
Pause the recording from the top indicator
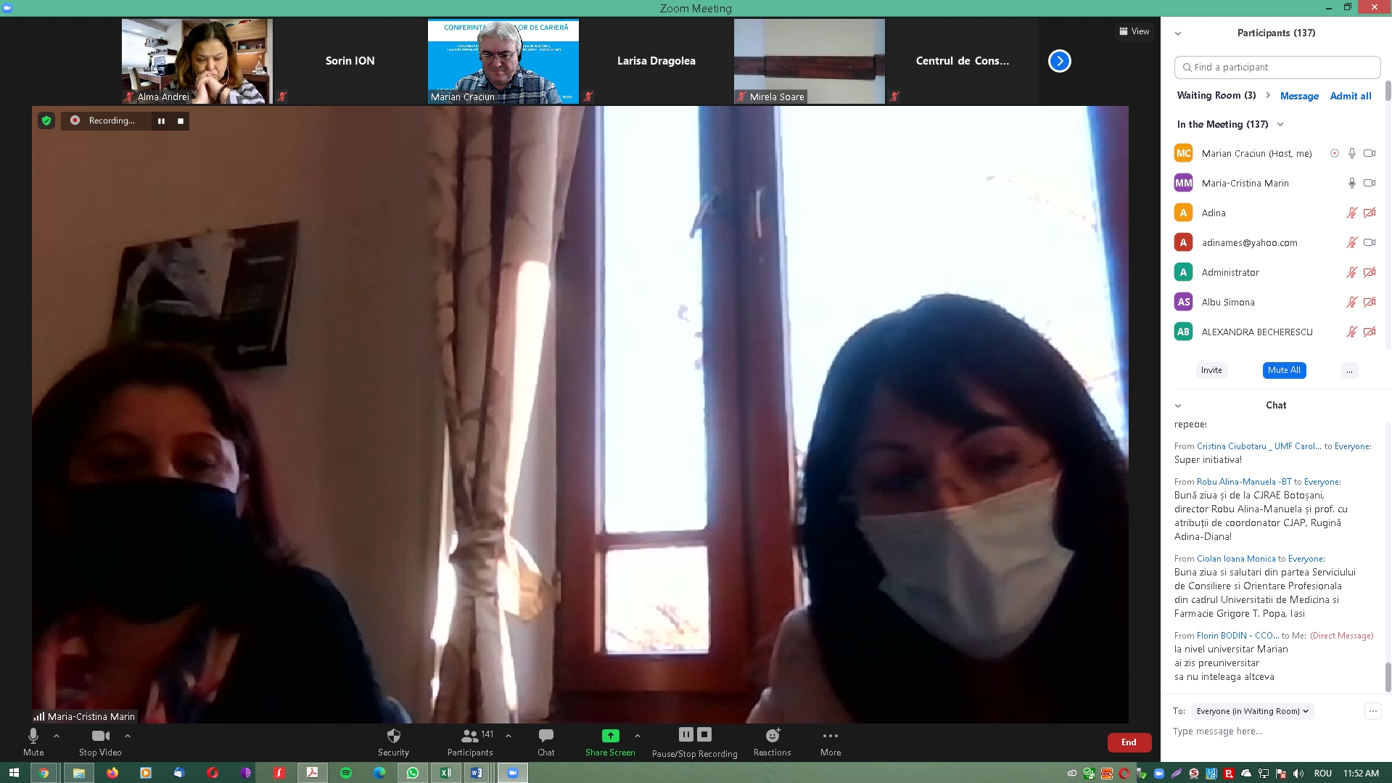161,121
